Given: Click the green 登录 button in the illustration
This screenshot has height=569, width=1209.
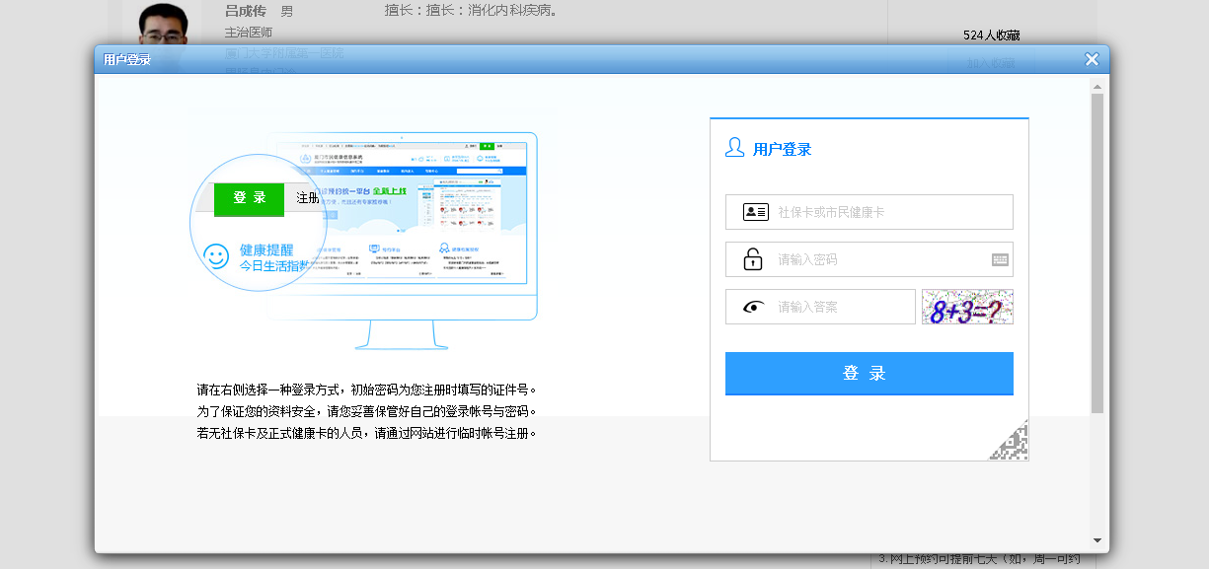Looking at the screenshot, I should pyautogui.click(x=249, y=198).
